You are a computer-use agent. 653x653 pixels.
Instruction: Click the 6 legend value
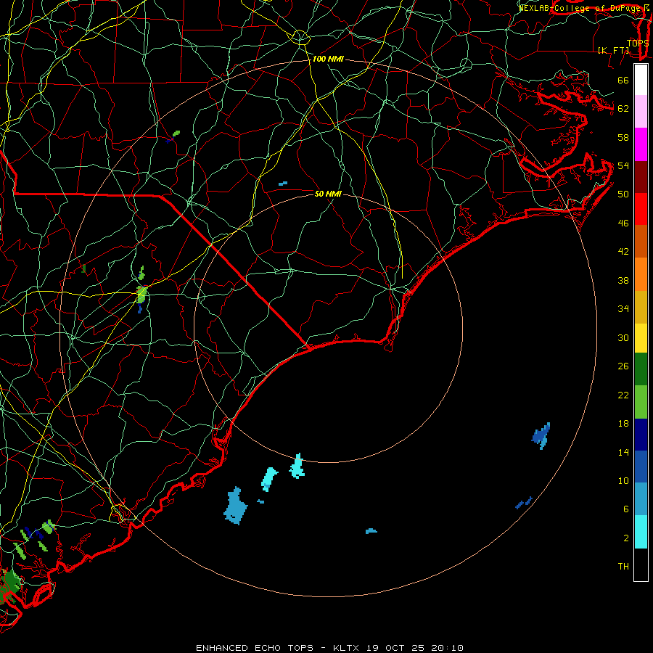[625, 509]
